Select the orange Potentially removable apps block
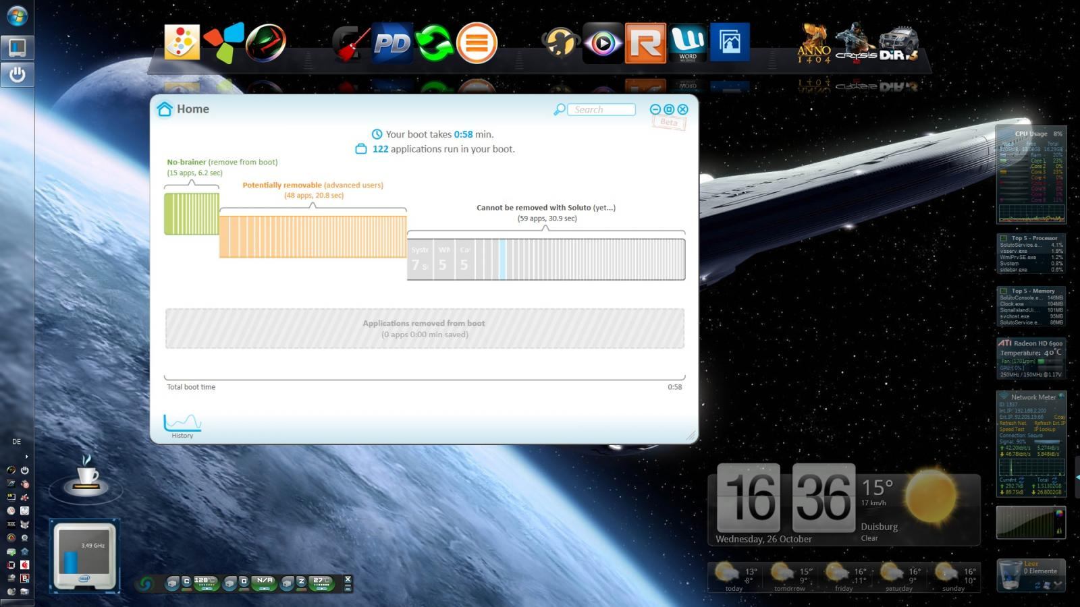The height and width of the screenshot is (607, 1080). click(x=313, y=236)
